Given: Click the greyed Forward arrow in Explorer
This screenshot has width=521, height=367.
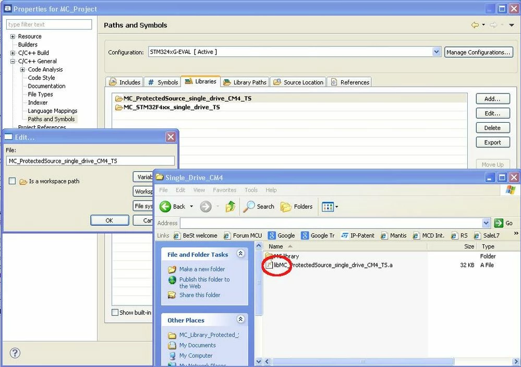Looking at the screenshot, I should (x=205, y=207).
